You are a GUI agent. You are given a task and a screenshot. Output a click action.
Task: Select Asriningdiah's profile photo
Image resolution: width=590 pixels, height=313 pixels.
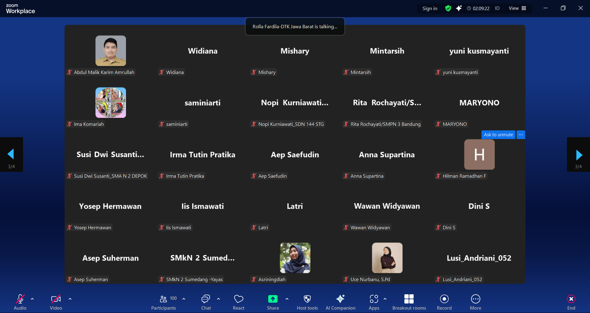coord(295,258)
